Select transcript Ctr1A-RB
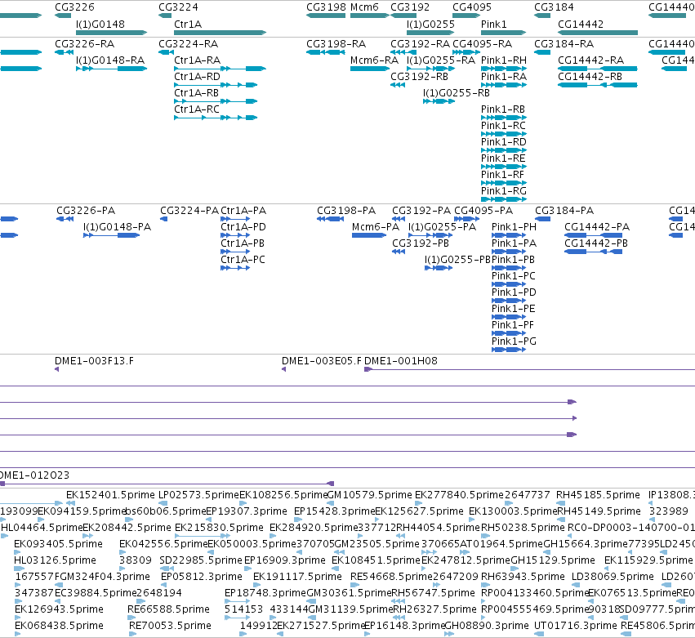This screenshot has height=638, width=695. coord(196,92)
